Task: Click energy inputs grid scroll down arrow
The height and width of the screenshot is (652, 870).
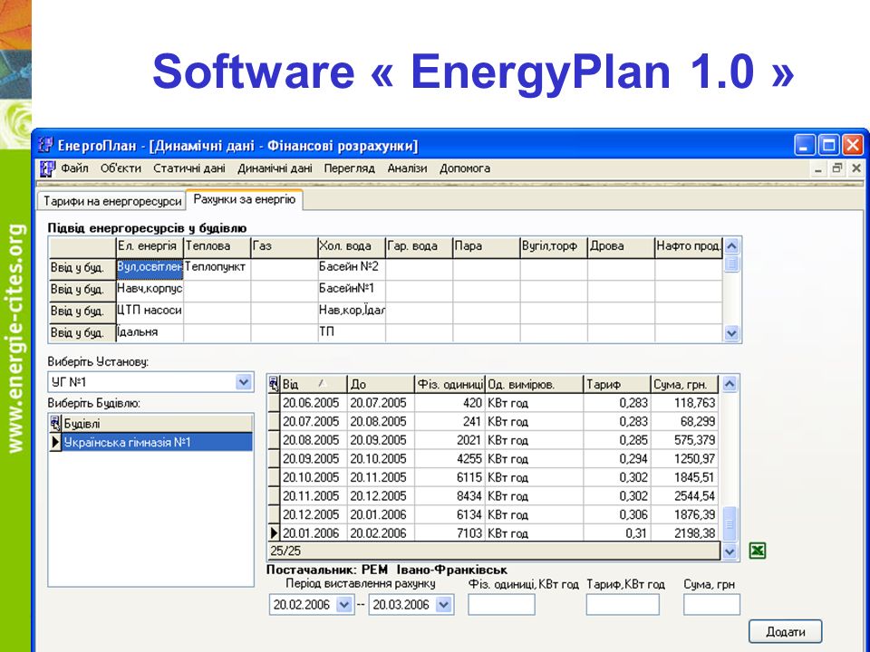Action: point(732,333)
